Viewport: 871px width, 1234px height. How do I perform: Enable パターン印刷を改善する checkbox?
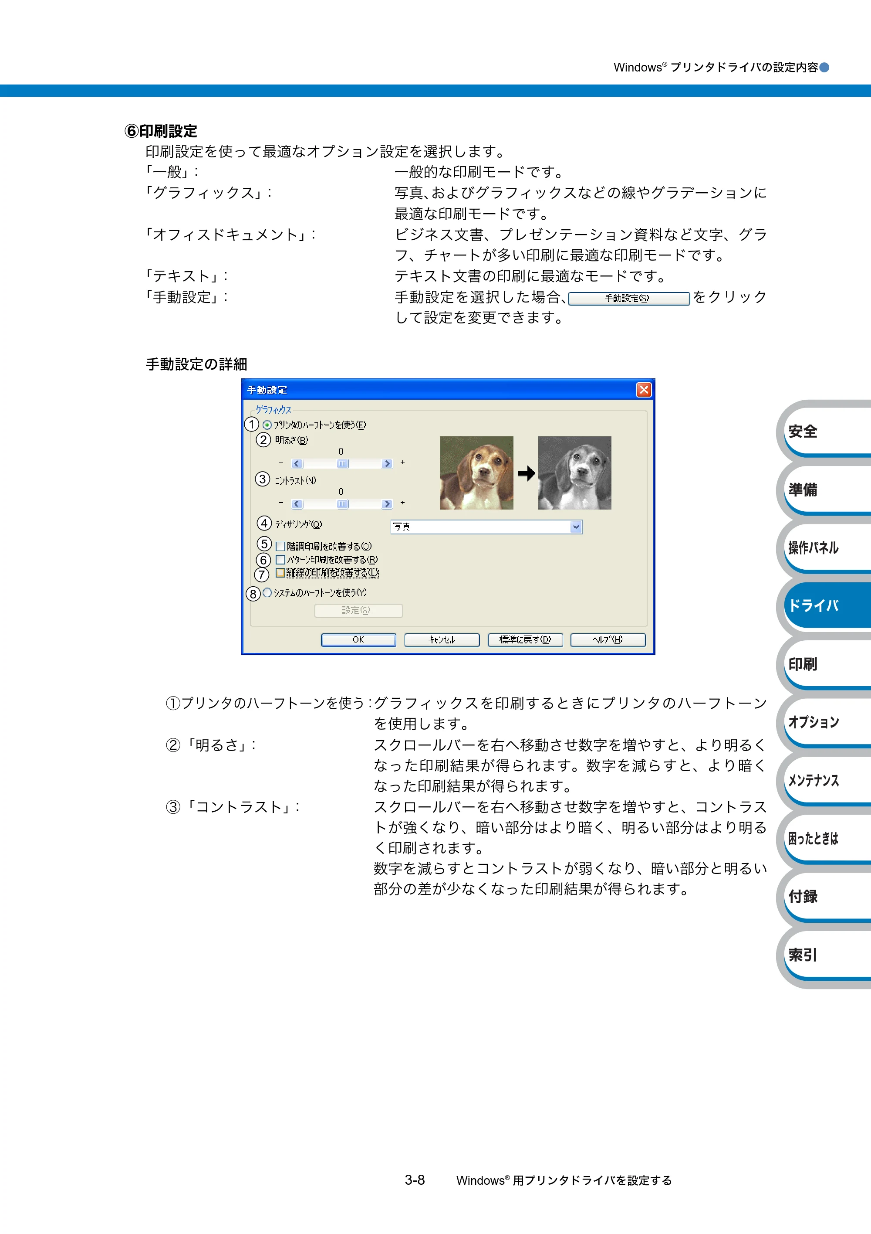point(280,560)
